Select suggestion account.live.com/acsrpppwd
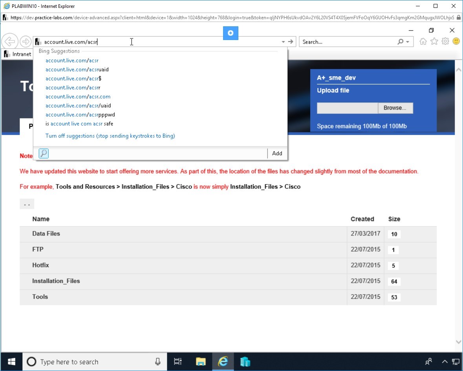Viewport: 463px width, 371px height. click(x=80, y=115)
